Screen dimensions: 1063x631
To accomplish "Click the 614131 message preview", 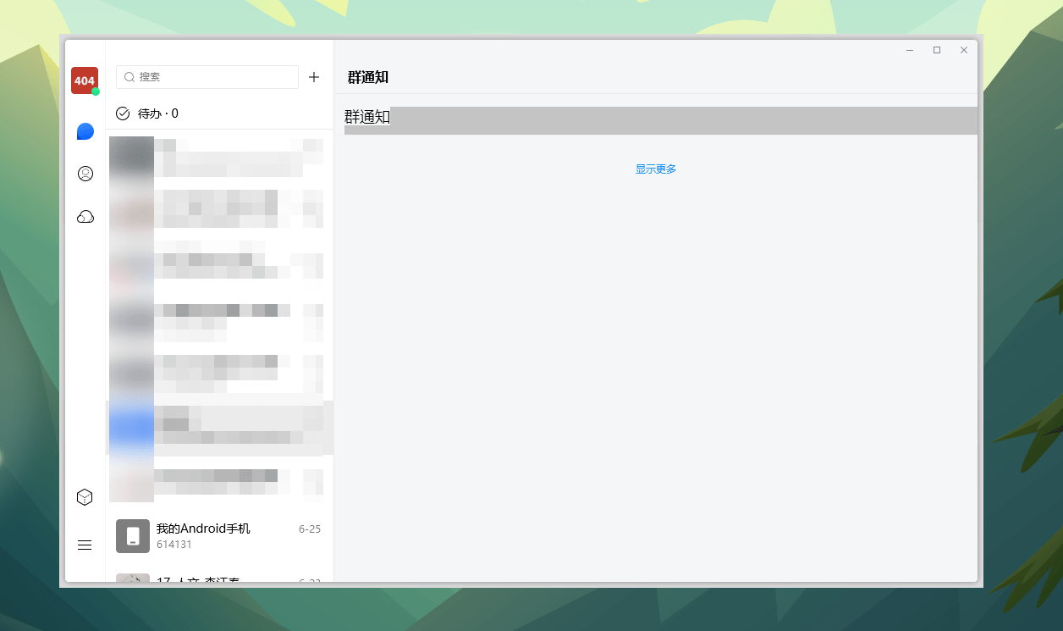I will 174,545.
